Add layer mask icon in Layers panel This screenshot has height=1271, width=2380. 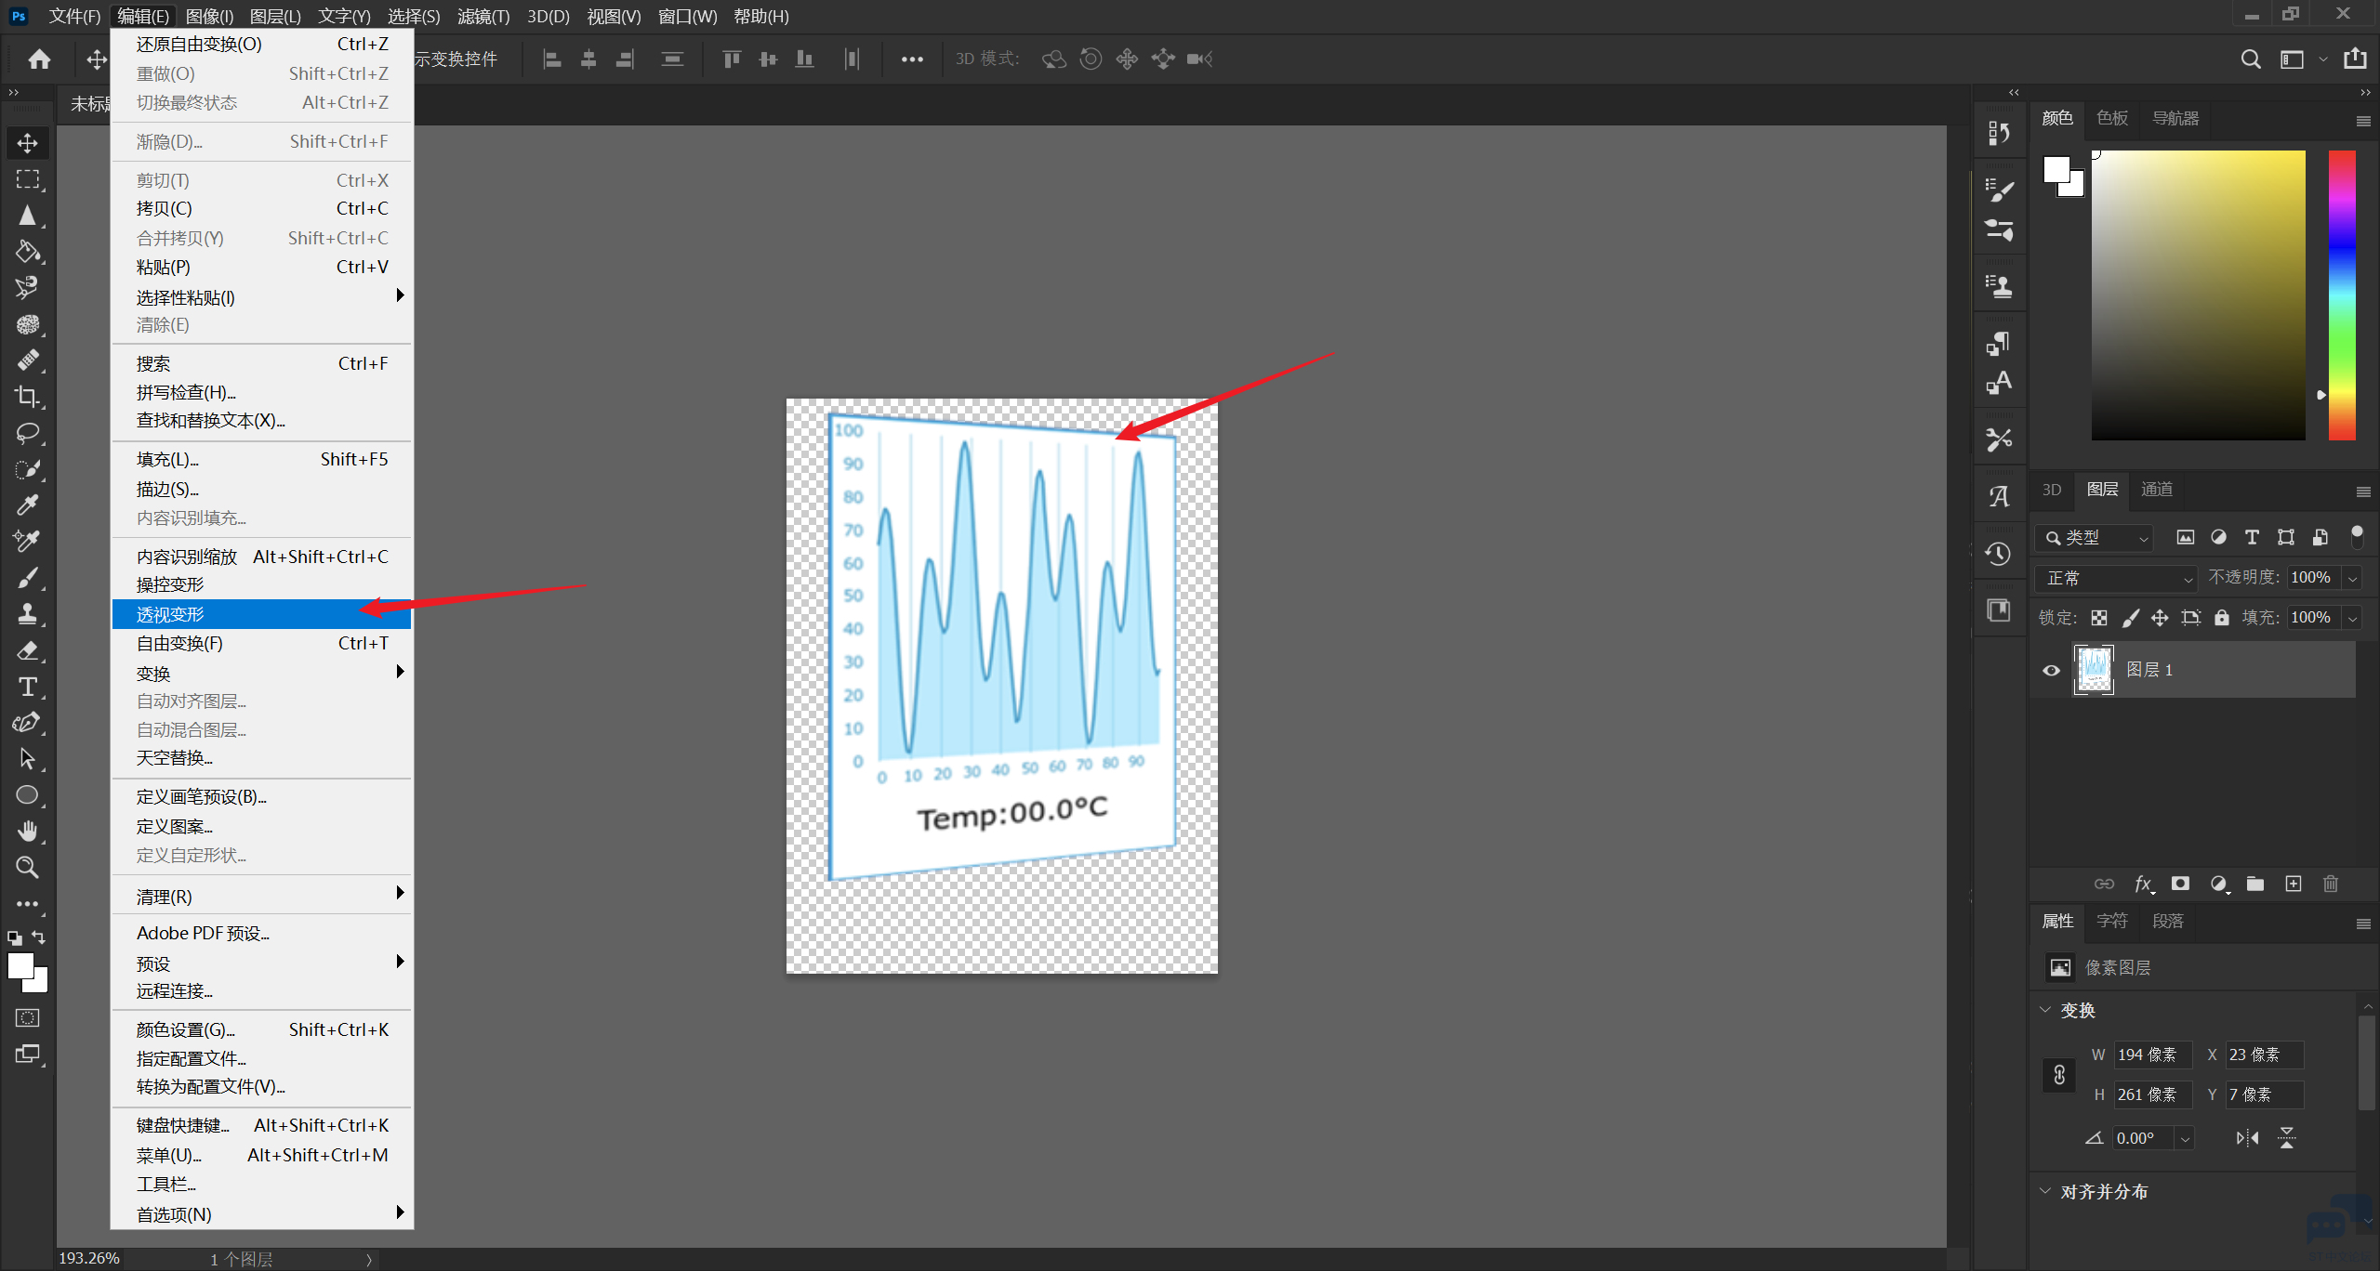click(x=2180, y=884)
